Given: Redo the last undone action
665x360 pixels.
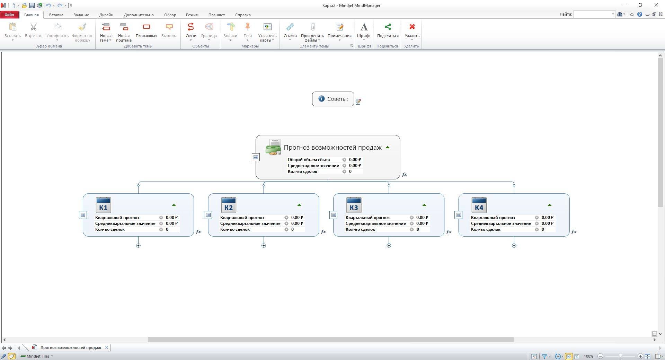Looking at the screenshot, I should point(60,5).
